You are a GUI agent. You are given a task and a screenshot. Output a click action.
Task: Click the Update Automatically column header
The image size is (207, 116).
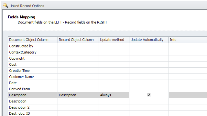tap(149, 40)
